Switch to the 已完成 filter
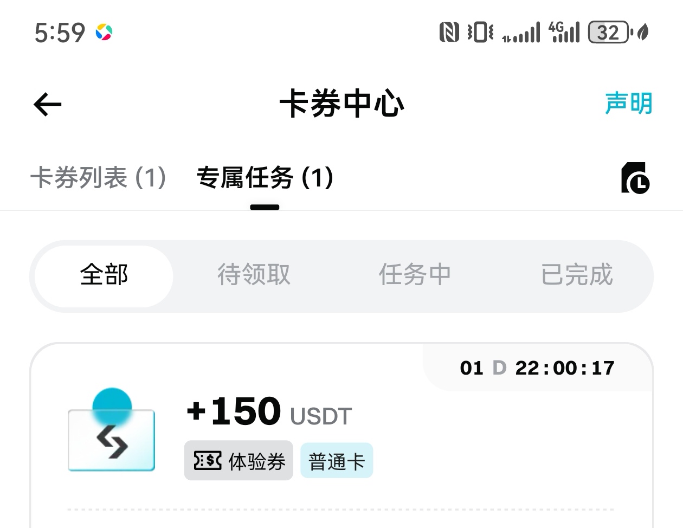The height and width of the screenshot is (528, 683). tap(577, 275)
